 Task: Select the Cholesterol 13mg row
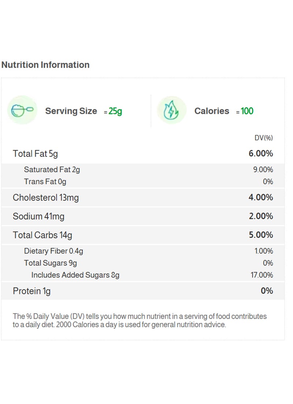46,198
